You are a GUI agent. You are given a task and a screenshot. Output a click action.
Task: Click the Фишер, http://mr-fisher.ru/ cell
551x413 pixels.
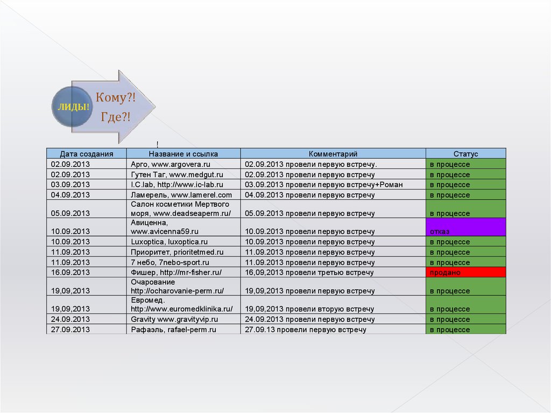coord(183,272)
